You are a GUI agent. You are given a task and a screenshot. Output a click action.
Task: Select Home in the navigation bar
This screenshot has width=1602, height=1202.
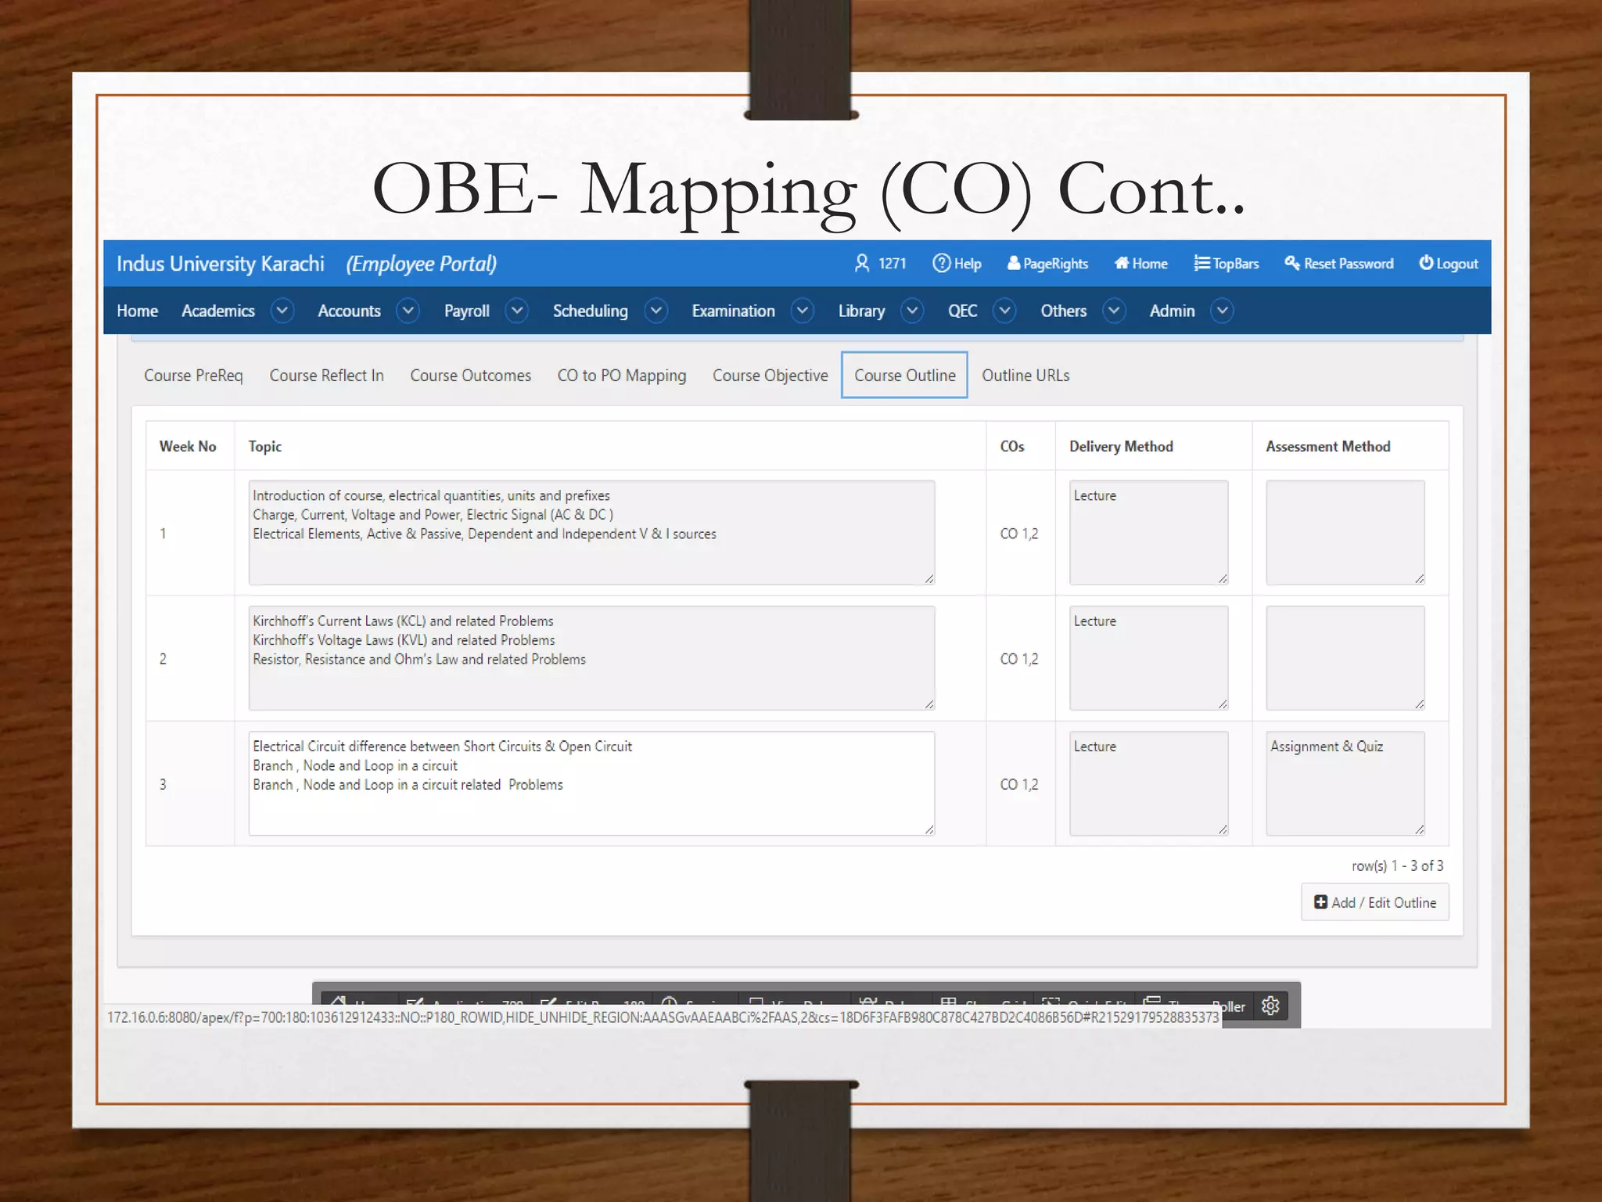[x=137, y=311]
